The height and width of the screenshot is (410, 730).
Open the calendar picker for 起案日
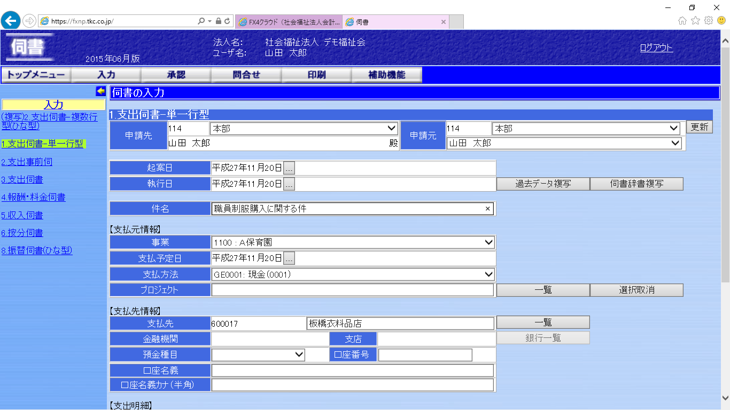(289, 168)
